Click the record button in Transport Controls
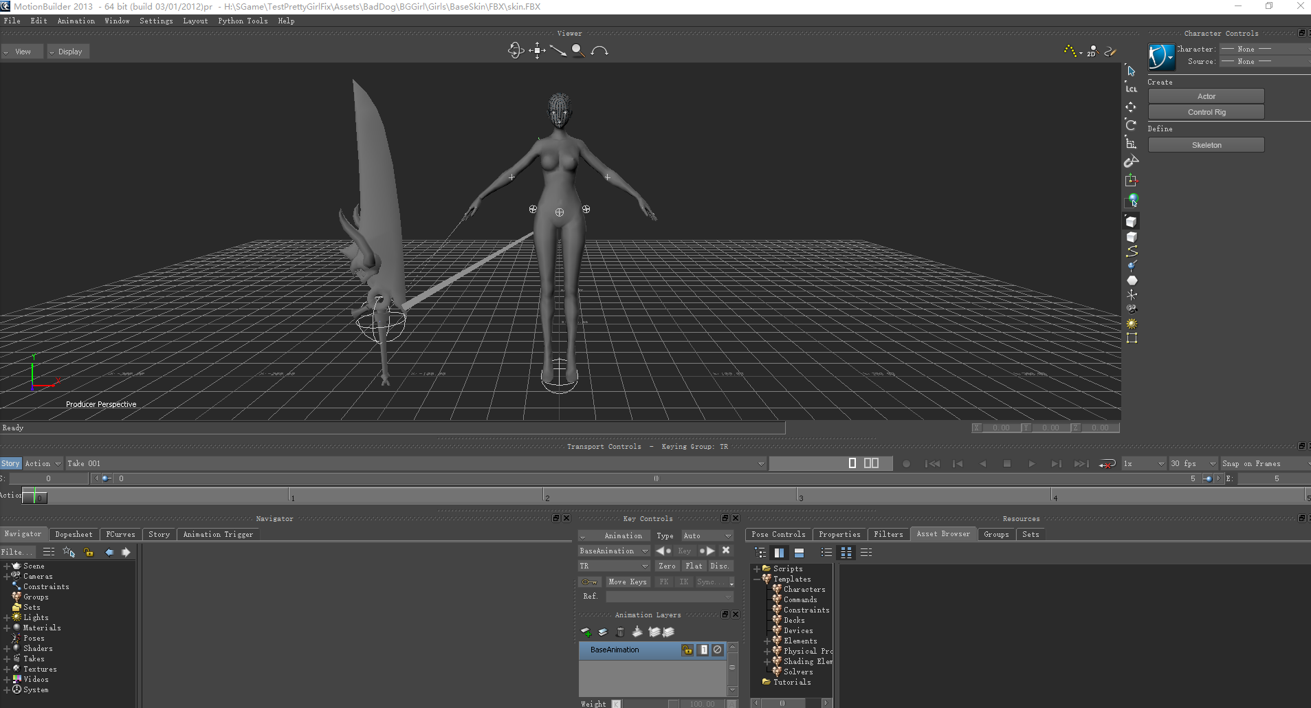 coord(906,464)
